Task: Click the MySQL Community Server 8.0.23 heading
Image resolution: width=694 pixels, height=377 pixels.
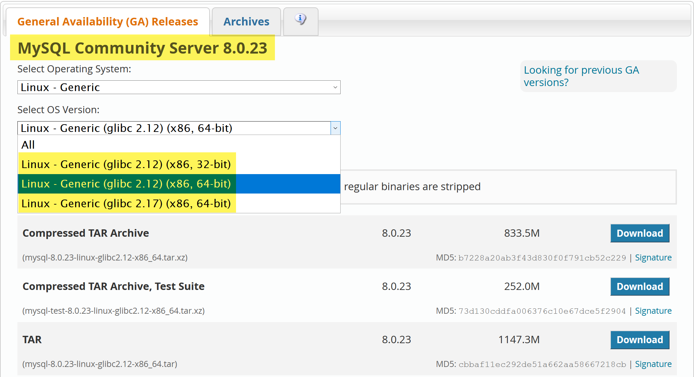Action: (142, 48)
